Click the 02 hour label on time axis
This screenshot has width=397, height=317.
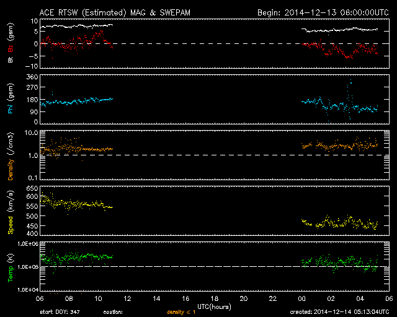(x=331, y=298)
